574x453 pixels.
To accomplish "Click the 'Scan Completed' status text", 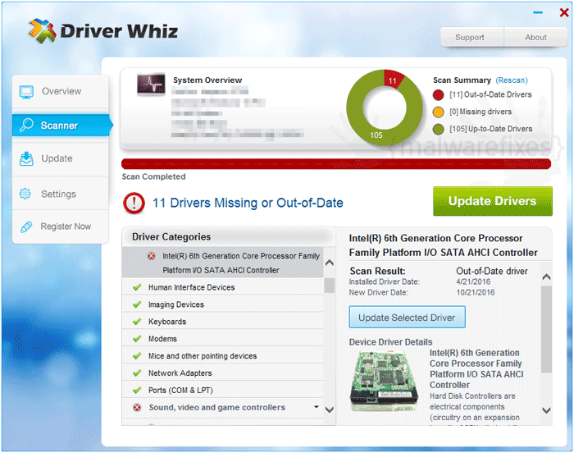I will pos(154,176).
